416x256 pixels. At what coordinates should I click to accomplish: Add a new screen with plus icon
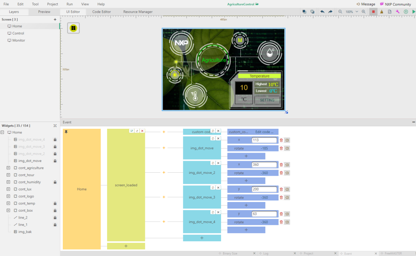[55, 19]
